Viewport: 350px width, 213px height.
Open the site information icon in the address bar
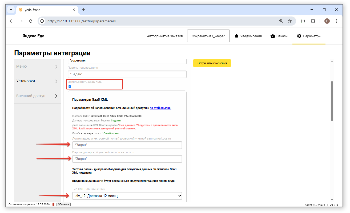[x=42, y=21]
